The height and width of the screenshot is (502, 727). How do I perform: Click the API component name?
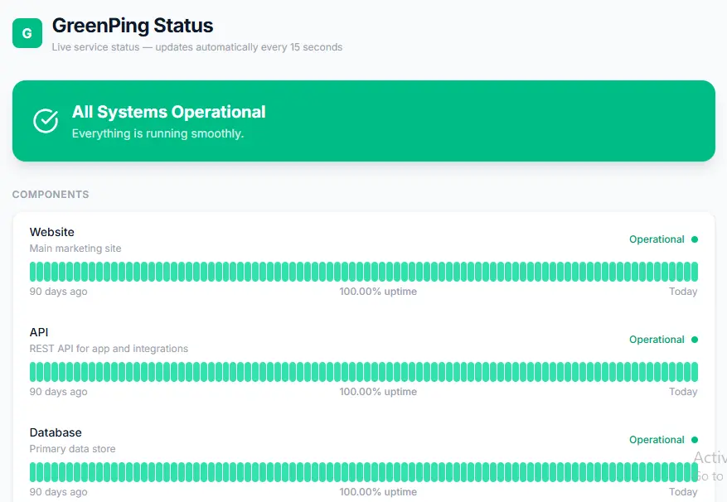(x=39, y=332)
